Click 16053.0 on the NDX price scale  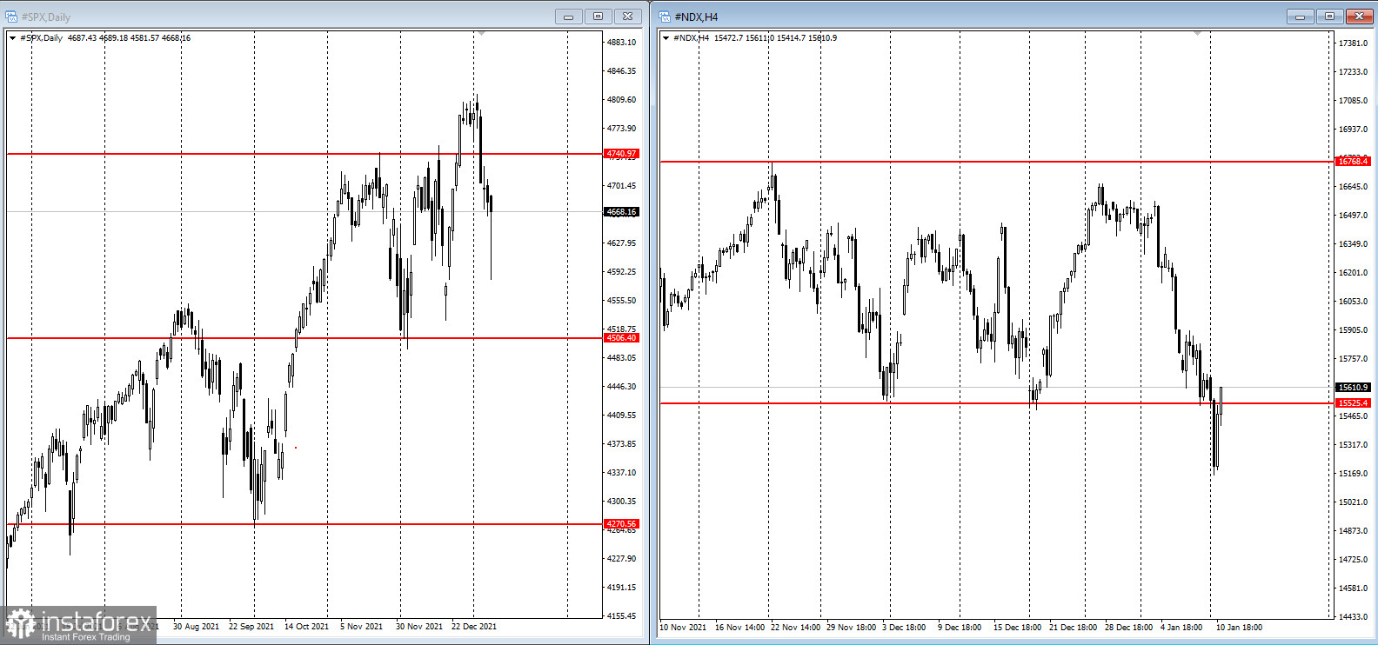click(x=1353, y=302)
